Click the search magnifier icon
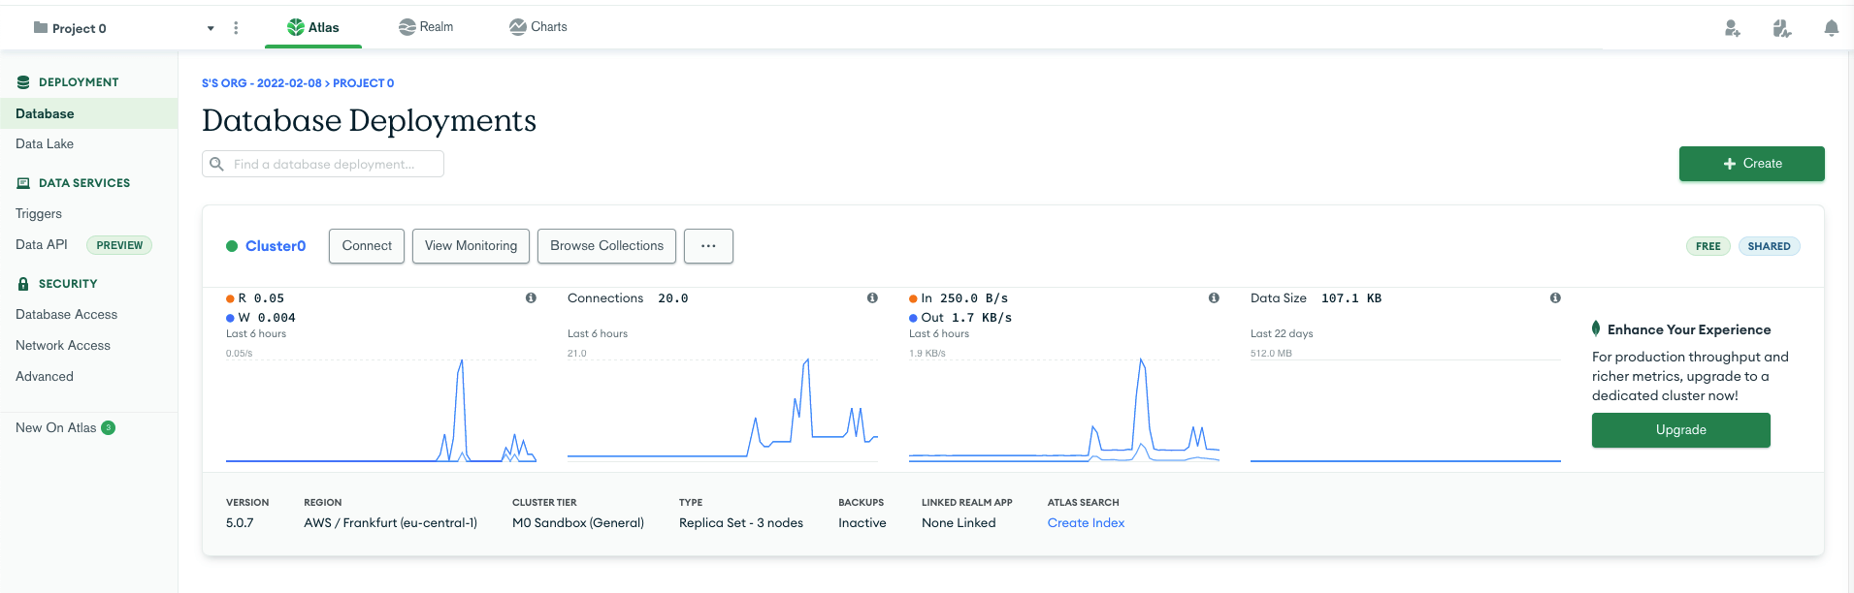The image size is (1854, 593). coord(217,164)
